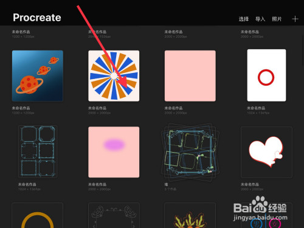304x228 pixels.
Task: Open the orange planets artwork thumbnail
Action: pyautogui.click(x=38, y=76)
